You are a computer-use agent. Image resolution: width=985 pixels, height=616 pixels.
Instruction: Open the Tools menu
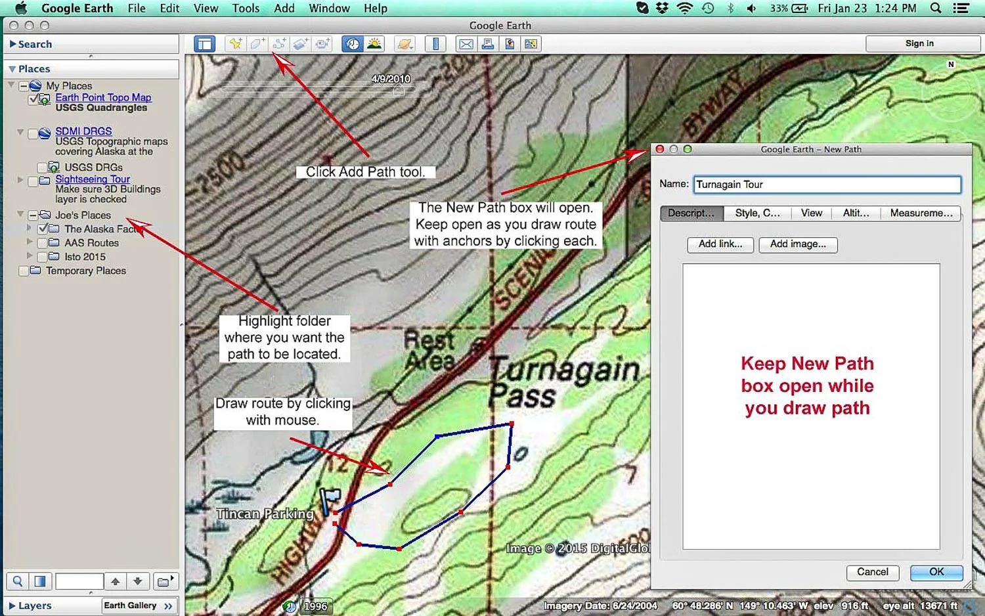coord(246,8)
